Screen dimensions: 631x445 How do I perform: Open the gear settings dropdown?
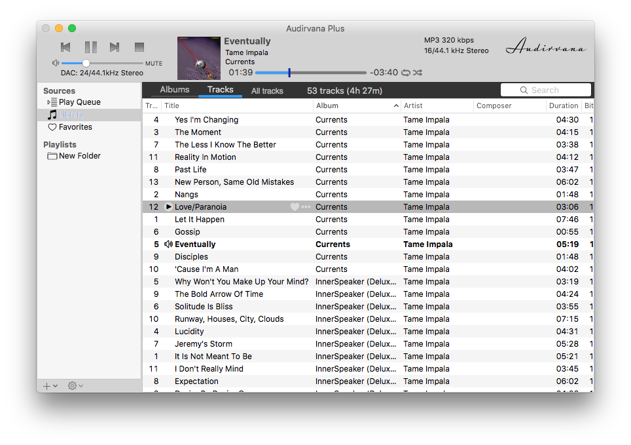[x=75, y=386]
